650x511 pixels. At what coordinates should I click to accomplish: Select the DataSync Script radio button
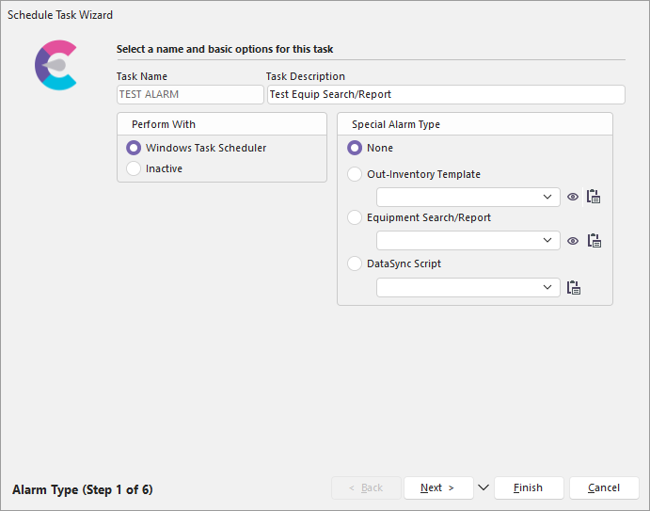355,263
